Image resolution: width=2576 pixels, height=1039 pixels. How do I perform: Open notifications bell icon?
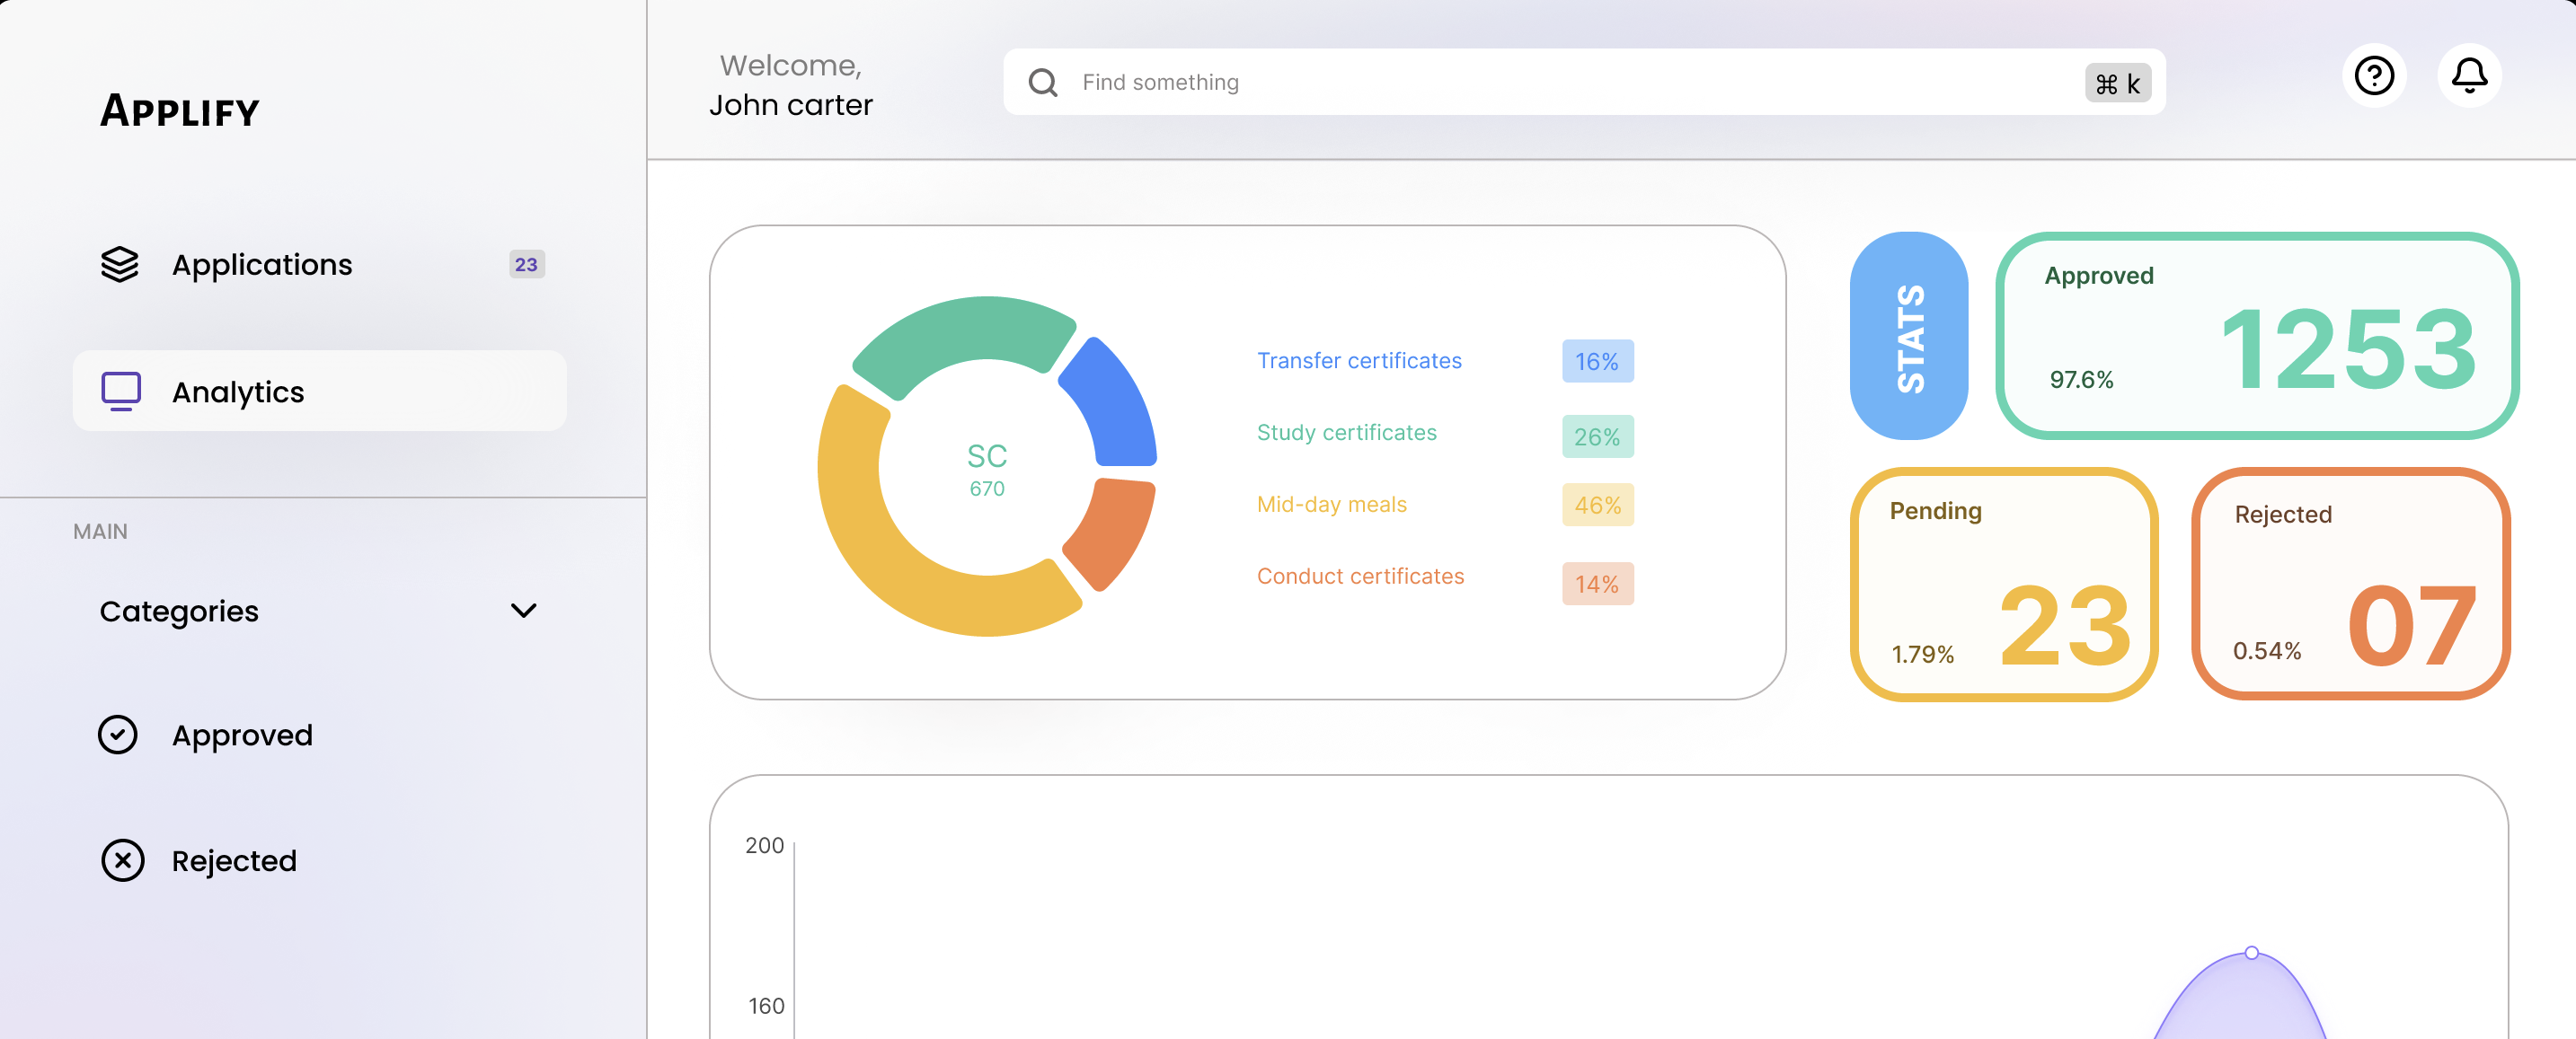click(x=2468, y=76)
